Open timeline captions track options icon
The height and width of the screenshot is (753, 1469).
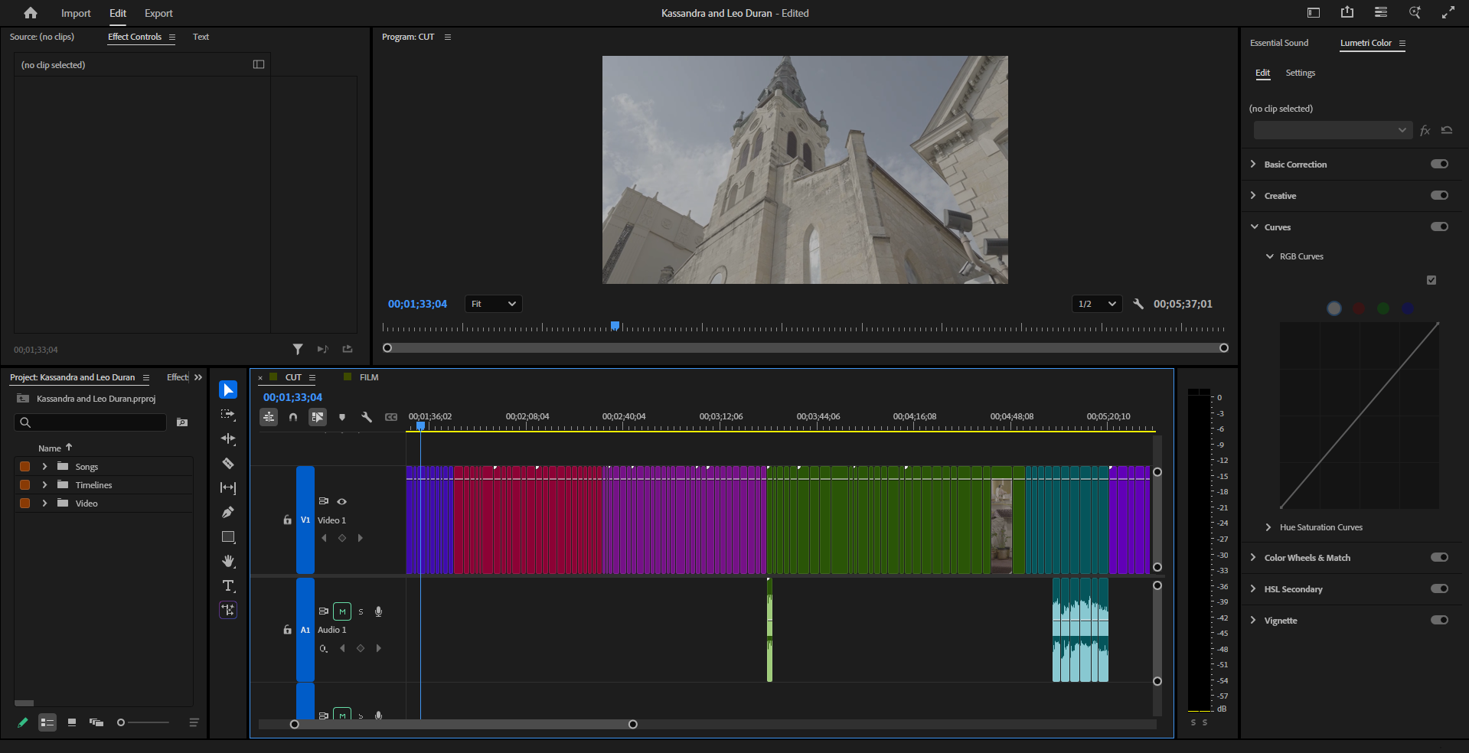[391, 417]
